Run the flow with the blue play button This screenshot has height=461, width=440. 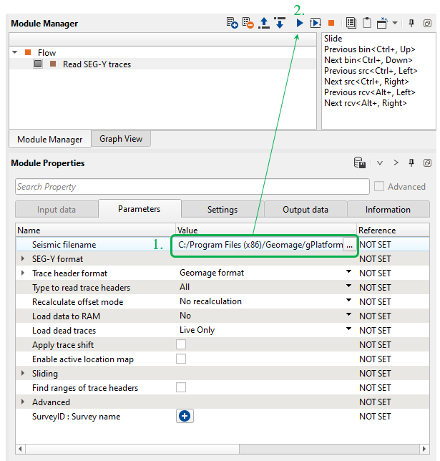click(300, 24)
